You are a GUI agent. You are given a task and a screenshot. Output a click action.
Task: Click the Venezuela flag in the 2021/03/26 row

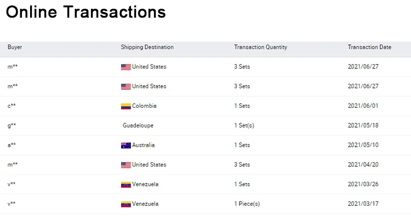(126, 185)
